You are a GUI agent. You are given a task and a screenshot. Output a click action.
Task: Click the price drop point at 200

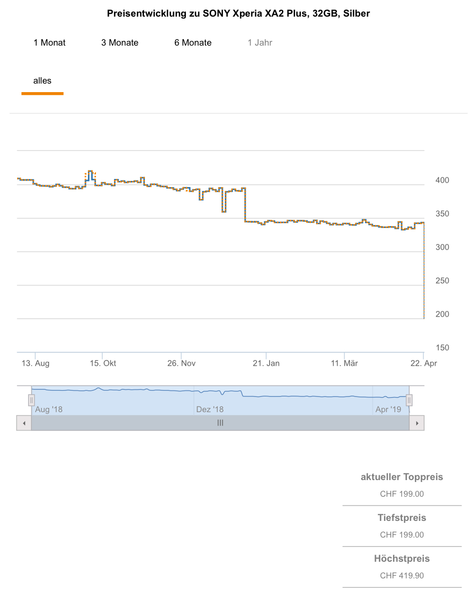point(423,318)
